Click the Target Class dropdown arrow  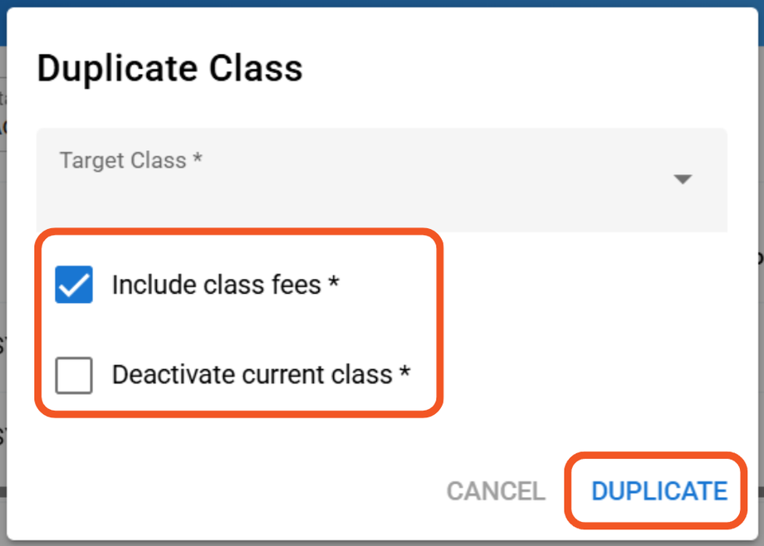[x=683, y=179]
